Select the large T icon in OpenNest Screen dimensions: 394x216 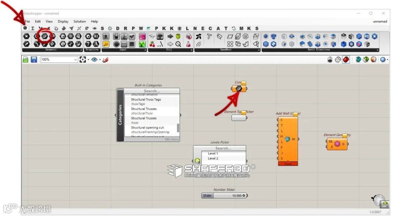[209, 36]
